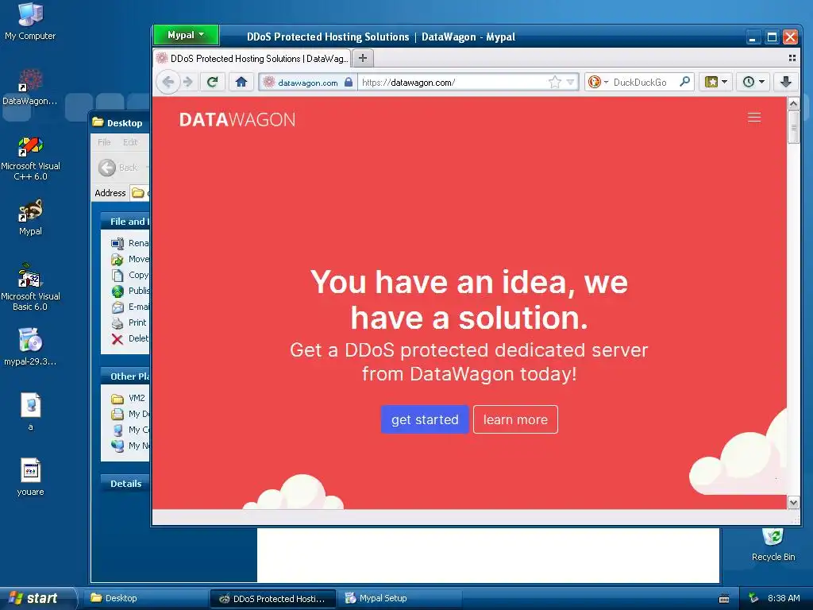
Task: Collapse Other Places panel header
Action: click(x=125, y=376)
